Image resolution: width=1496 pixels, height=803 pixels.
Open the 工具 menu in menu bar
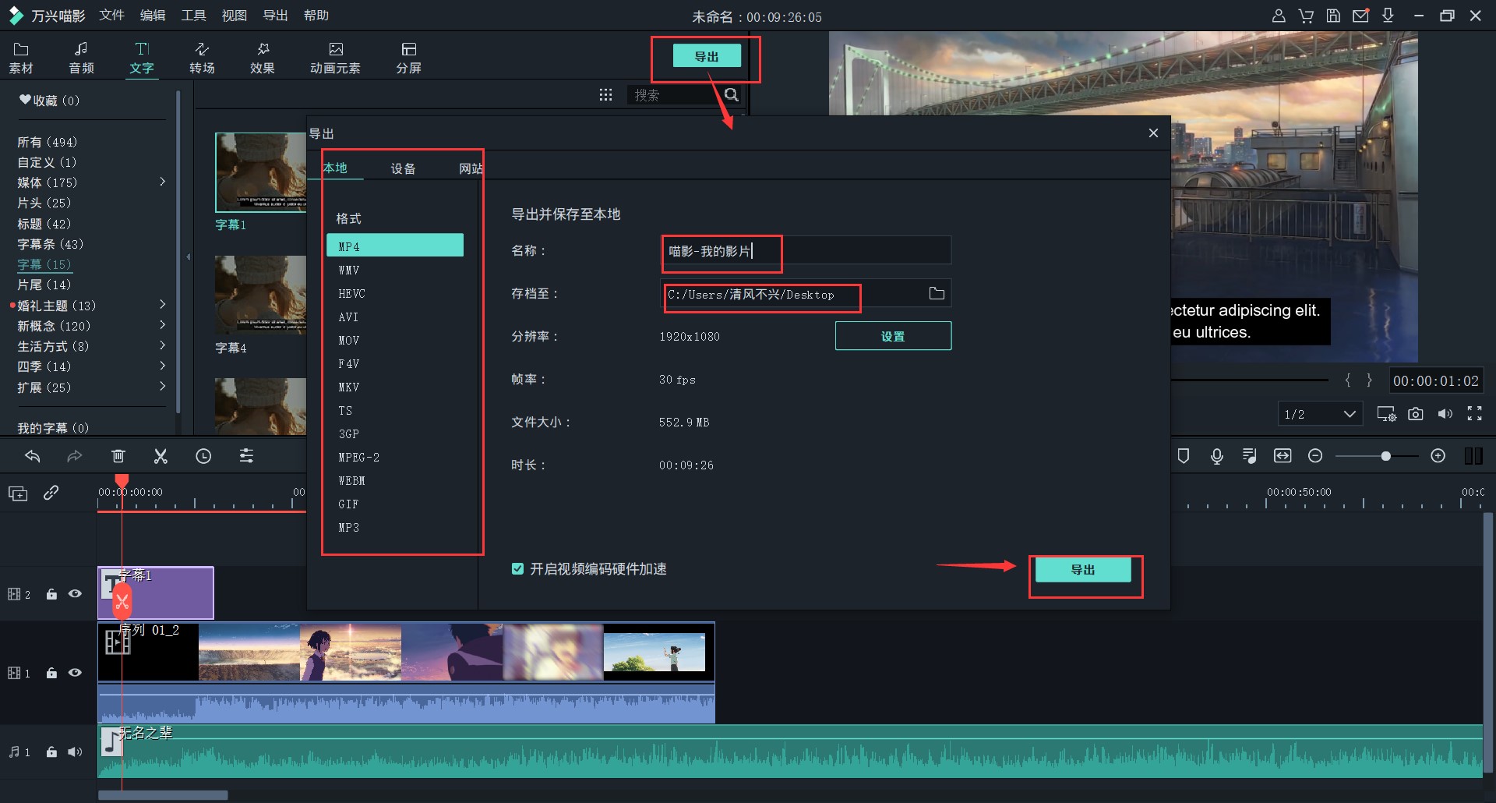tap(193, 16)
